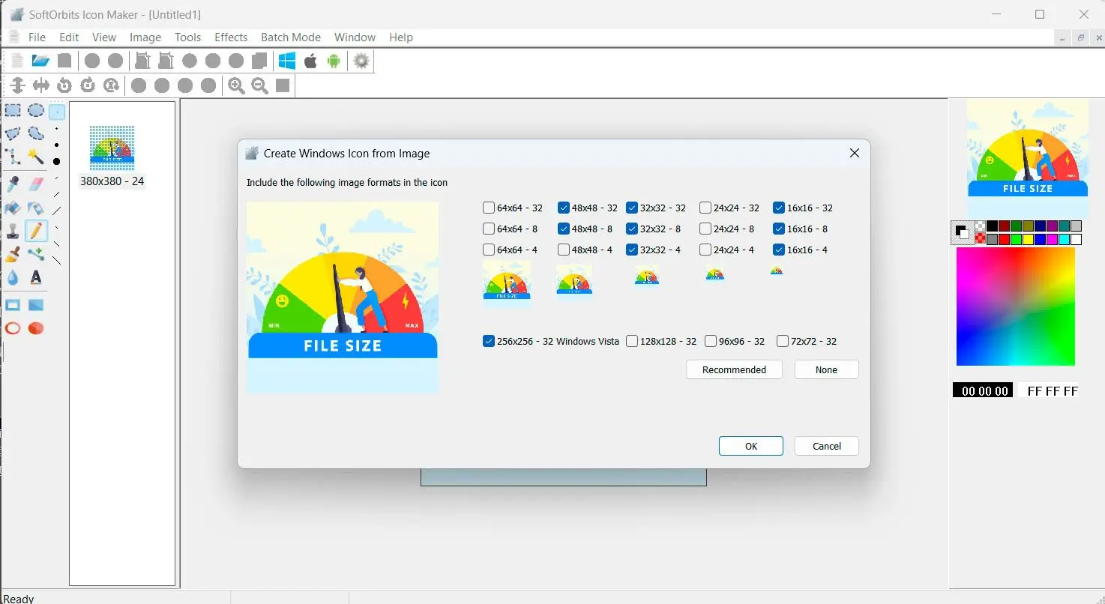Pick yellow from the color palette swatches

[x=1028, y=239]
